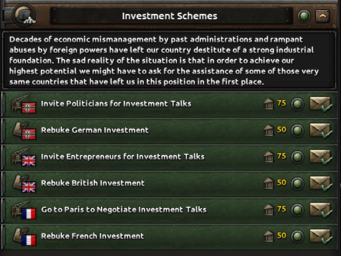
Task: Toggle the green indicator beside Investment Schemes title
Action: coord(304,16)
